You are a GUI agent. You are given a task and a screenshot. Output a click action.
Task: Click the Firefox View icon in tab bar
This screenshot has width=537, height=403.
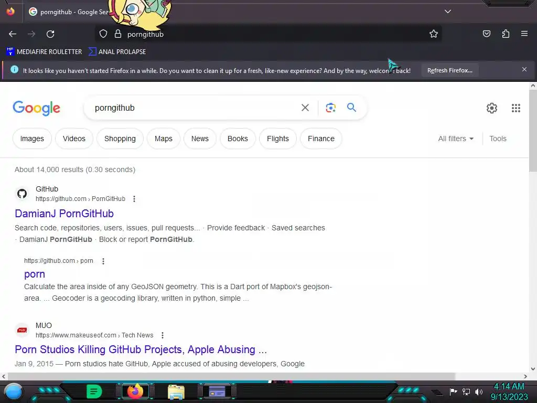click(x=10, y=12)
